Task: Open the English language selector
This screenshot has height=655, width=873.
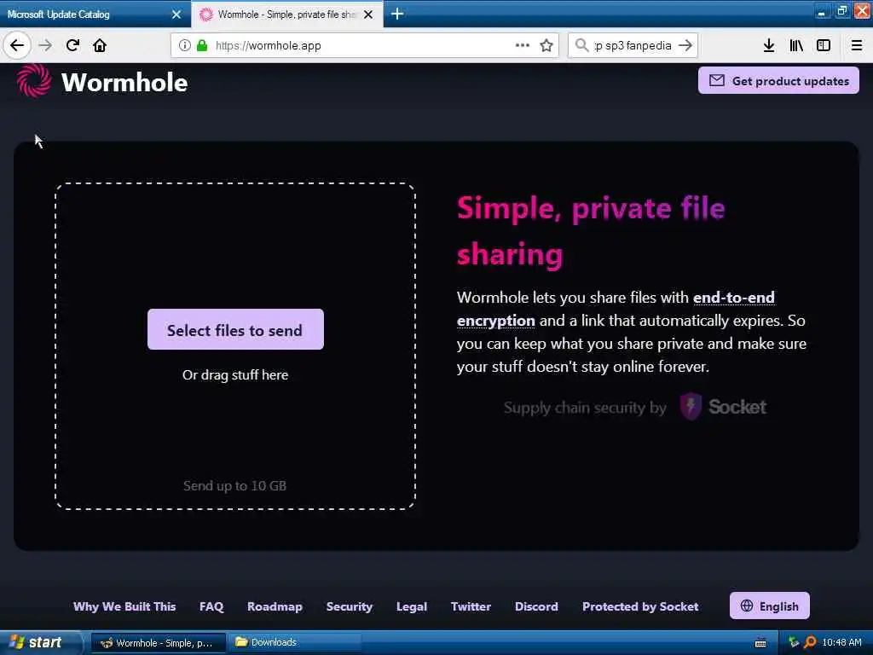Action: tap(770, 606)
